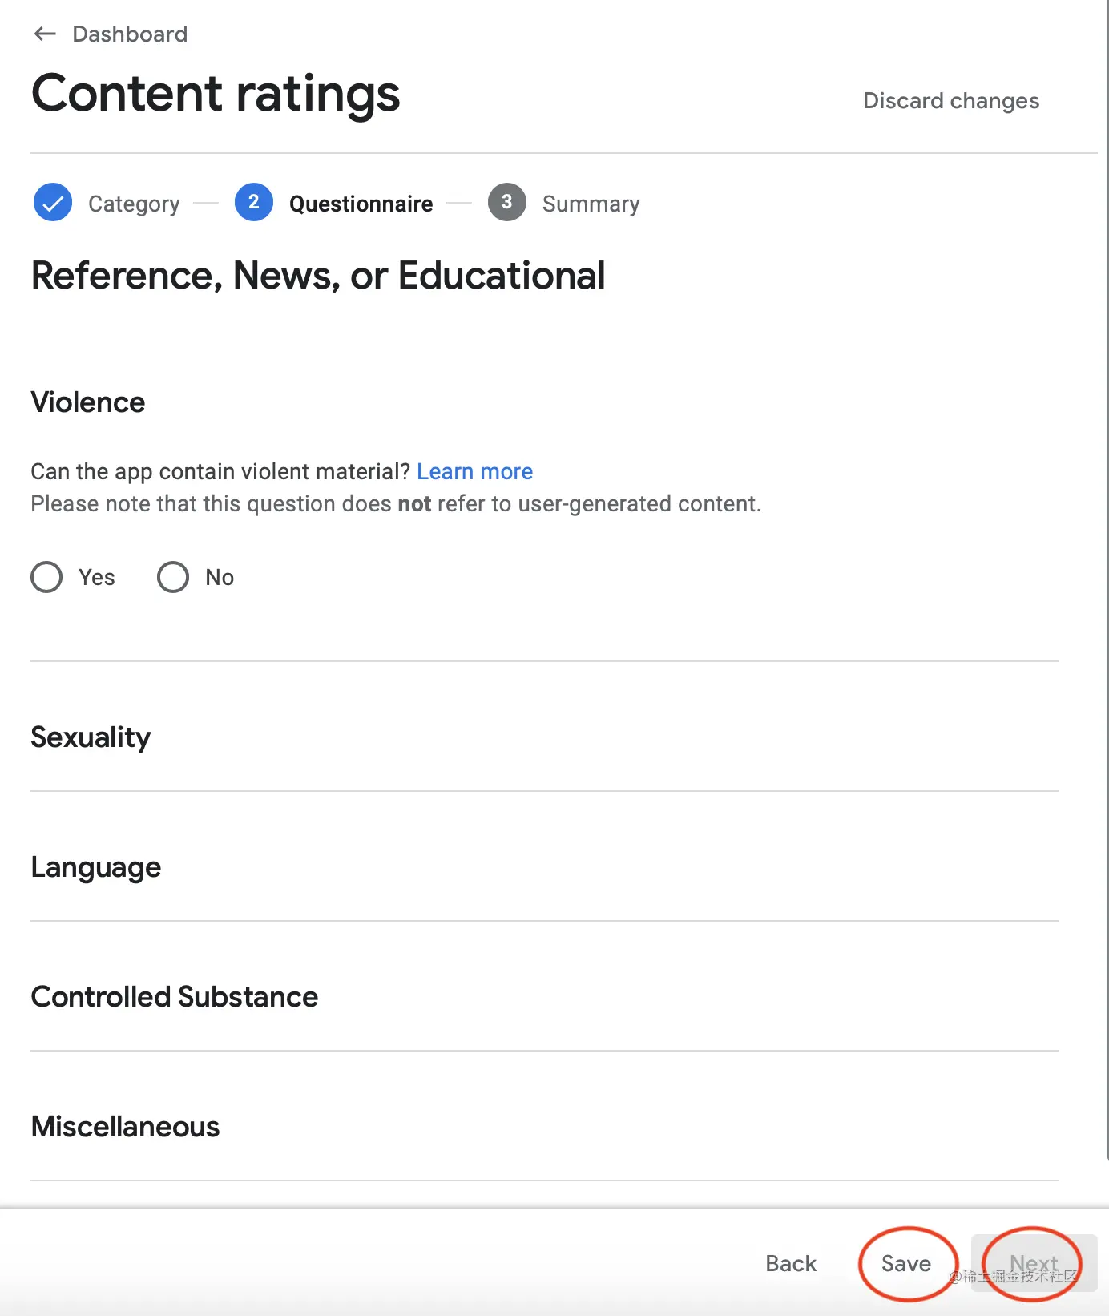Click the number 3 Summary step circle
The image size is (1109, 1316).
[x=507, y=202]
